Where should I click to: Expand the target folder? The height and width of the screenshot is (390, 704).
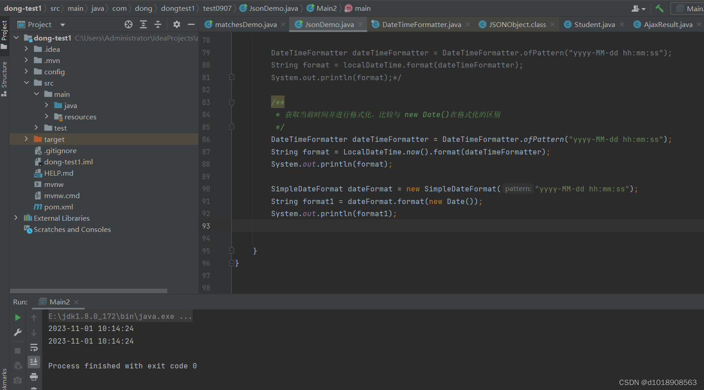(26, 139)
